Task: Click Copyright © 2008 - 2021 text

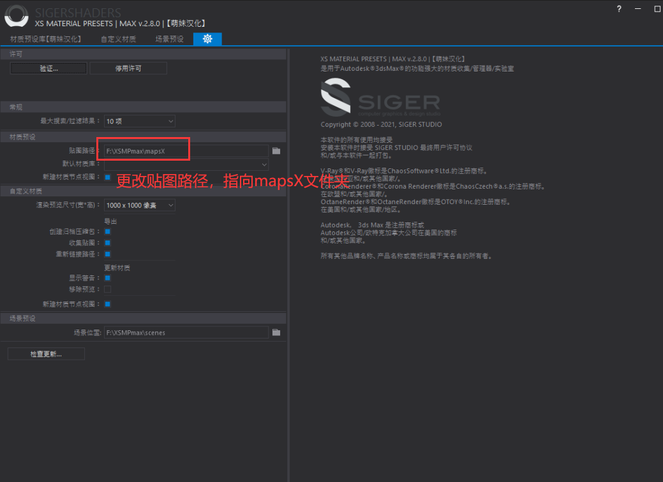Action: [381, 124]
